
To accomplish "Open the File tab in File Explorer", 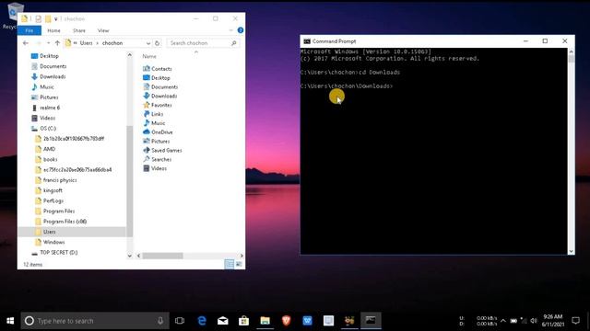I will 29,30.
